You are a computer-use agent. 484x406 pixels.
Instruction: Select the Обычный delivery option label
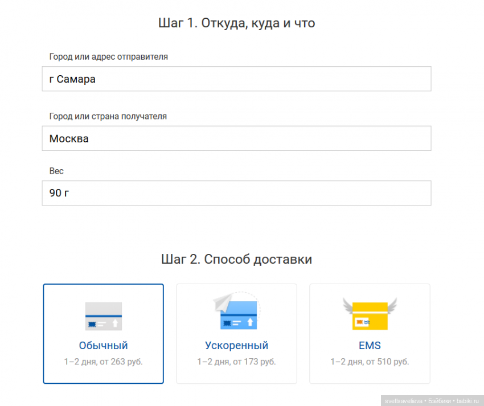pyautogui.click(x=103, y=346)
